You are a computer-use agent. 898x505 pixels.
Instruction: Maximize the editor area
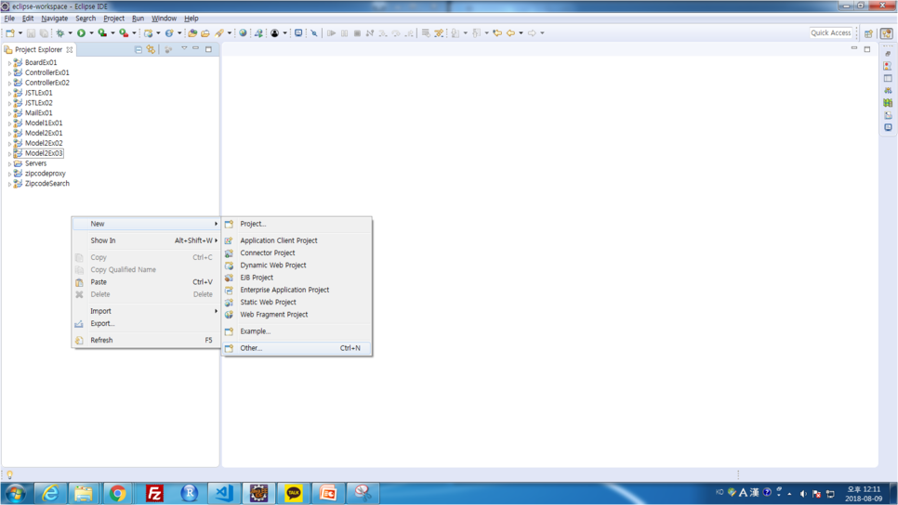(x=867, y=49)
